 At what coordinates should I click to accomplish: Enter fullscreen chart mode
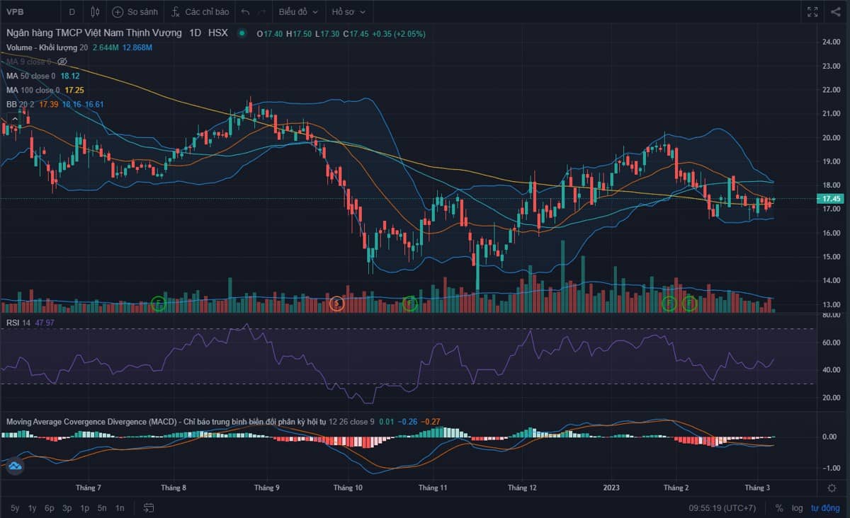coord(812,11)
